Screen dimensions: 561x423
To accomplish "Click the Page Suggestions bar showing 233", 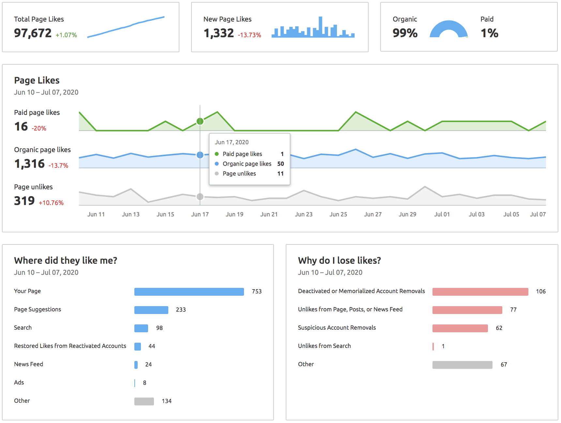I will [151, 310].
